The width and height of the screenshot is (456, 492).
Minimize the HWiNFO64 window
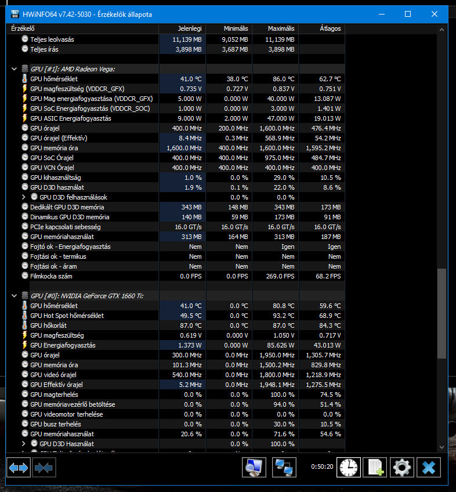pyautogui.click(x=382, y=14)
